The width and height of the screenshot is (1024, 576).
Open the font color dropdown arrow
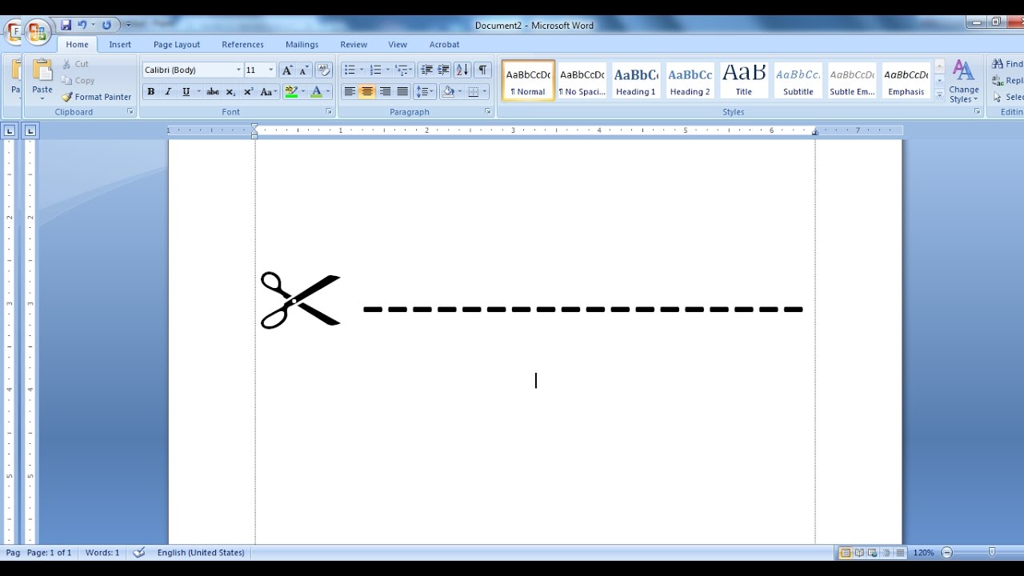tap(328, 92)
